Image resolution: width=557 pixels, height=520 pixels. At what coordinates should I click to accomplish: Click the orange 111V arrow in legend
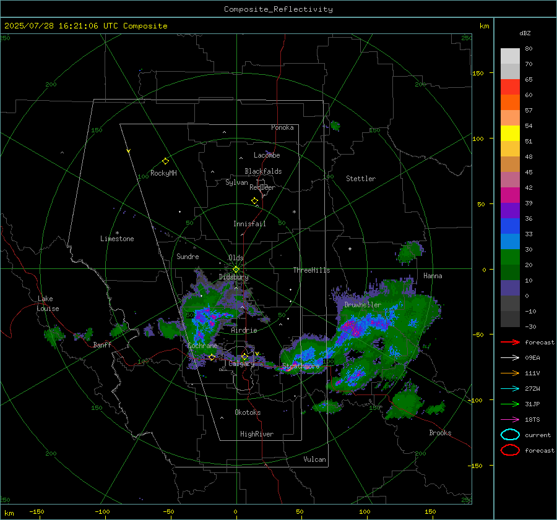[510, 373]
